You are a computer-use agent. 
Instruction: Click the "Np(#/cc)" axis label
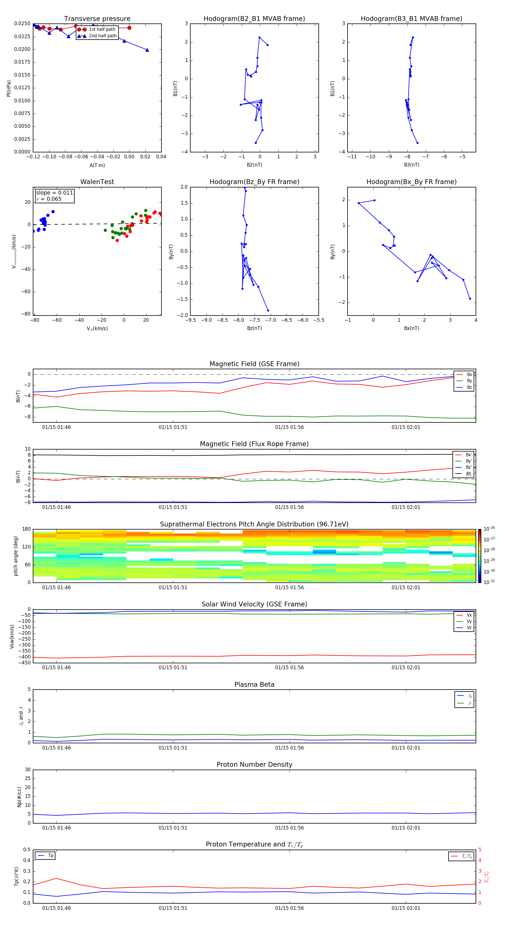click(19, 797)
